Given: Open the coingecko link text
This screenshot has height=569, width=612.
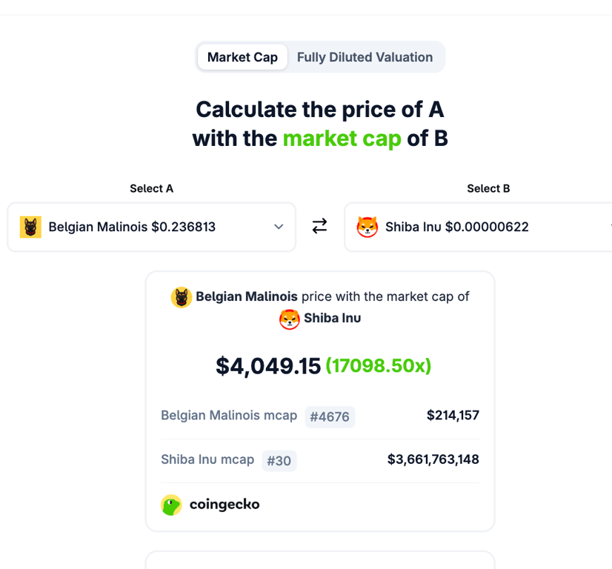Looking at the screenshot, I should click(x=224, y=505).
